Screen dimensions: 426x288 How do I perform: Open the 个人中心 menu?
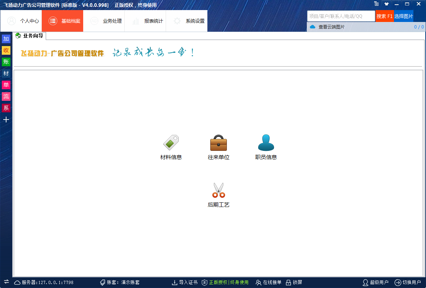23,21
